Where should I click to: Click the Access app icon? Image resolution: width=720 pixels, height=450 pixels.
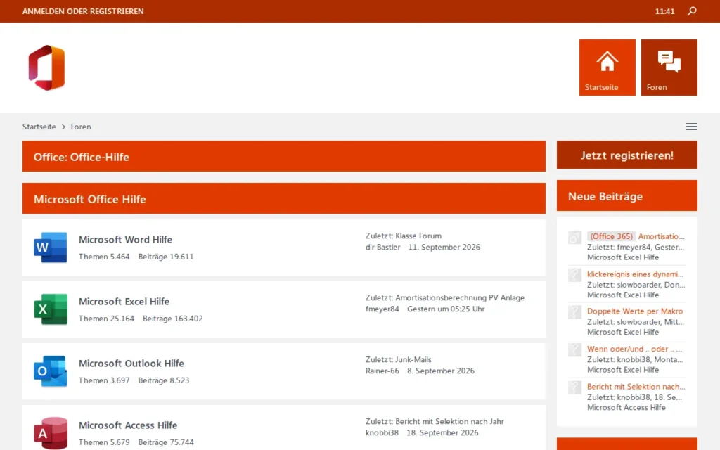tap(51, 433)
